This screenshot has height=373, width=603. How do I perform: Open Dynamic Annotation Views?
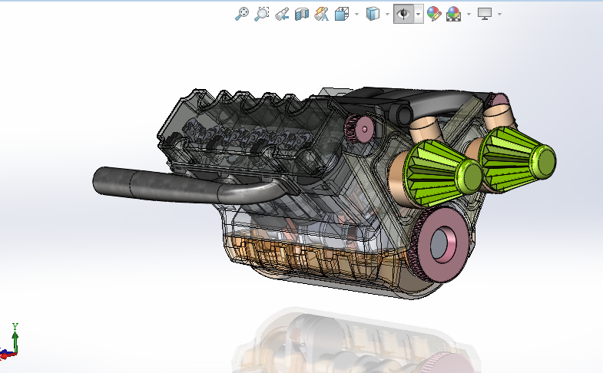[x=322, y=15]
